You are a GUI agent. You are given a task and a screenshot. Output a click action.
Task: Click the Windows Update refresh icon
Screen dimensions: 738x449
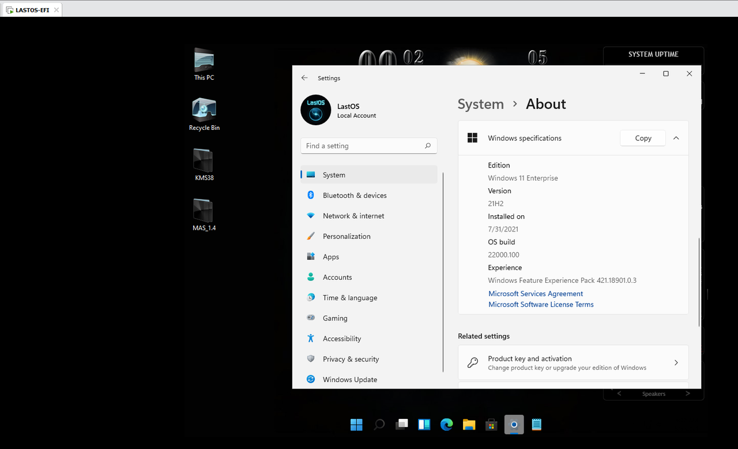coord(311,379)
